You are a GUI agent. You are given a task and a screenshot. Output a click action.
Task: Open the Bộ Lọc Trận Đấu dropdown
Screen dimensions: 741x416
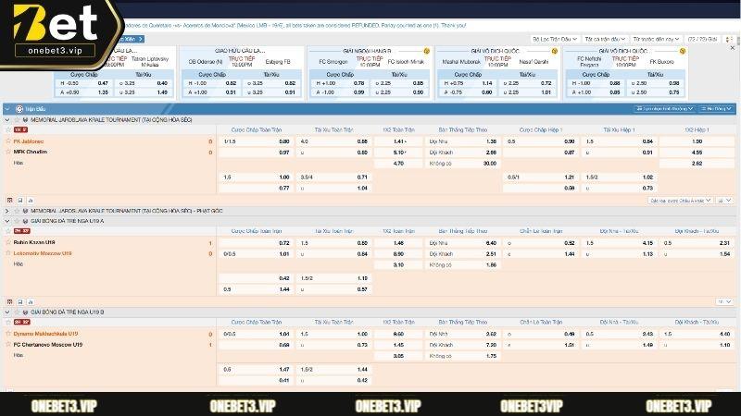555,39
